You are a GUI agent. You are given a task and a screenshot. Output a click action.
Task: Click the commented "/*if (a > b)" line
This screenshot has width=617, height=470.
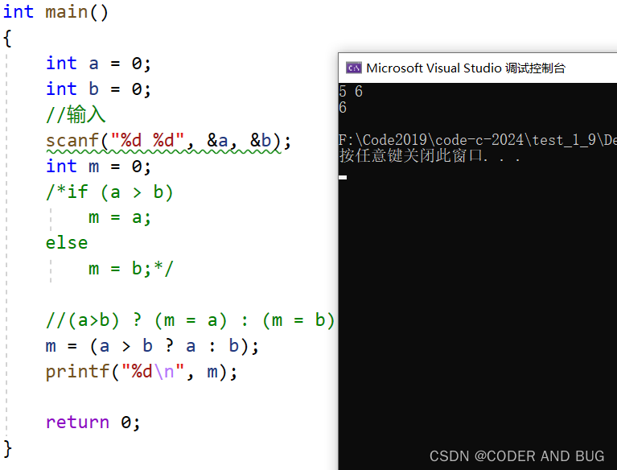click(109, 192)
